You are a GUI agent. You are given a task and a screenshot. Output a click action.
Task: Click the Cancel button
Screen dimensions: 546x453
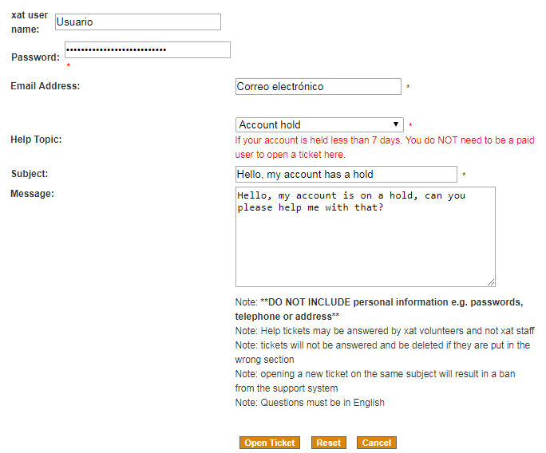[377, 443]
